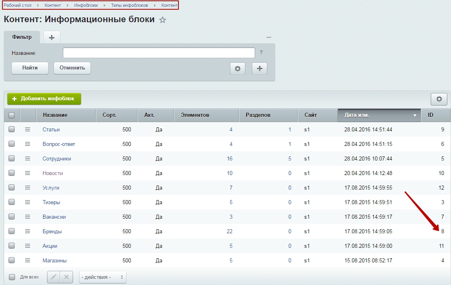Image resolution: width=451 pixels, height=285 pixels.
Task: Open filter settings gear icon
Action: pyautogui.click(x=238, y=69)
